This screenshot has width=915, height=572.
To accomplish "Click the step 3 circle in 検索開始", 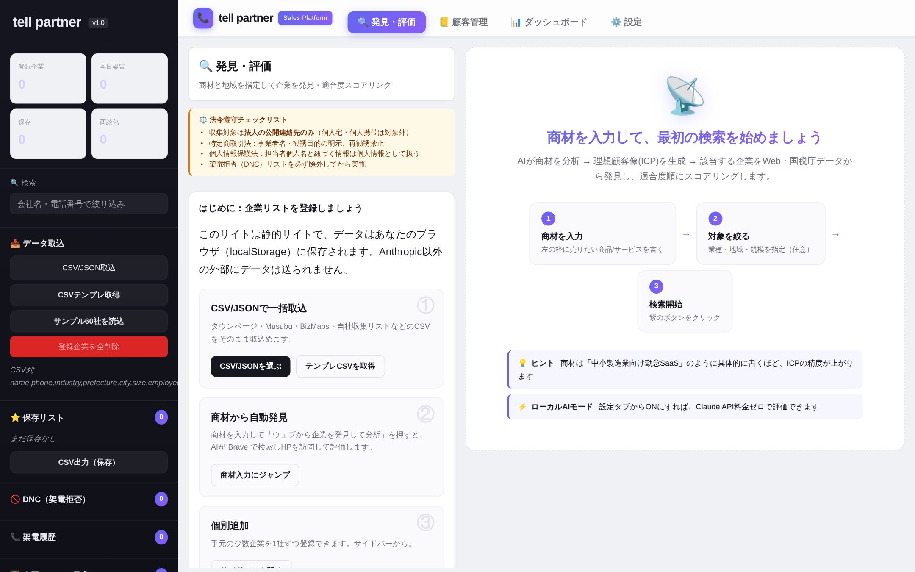I will 656,286.
